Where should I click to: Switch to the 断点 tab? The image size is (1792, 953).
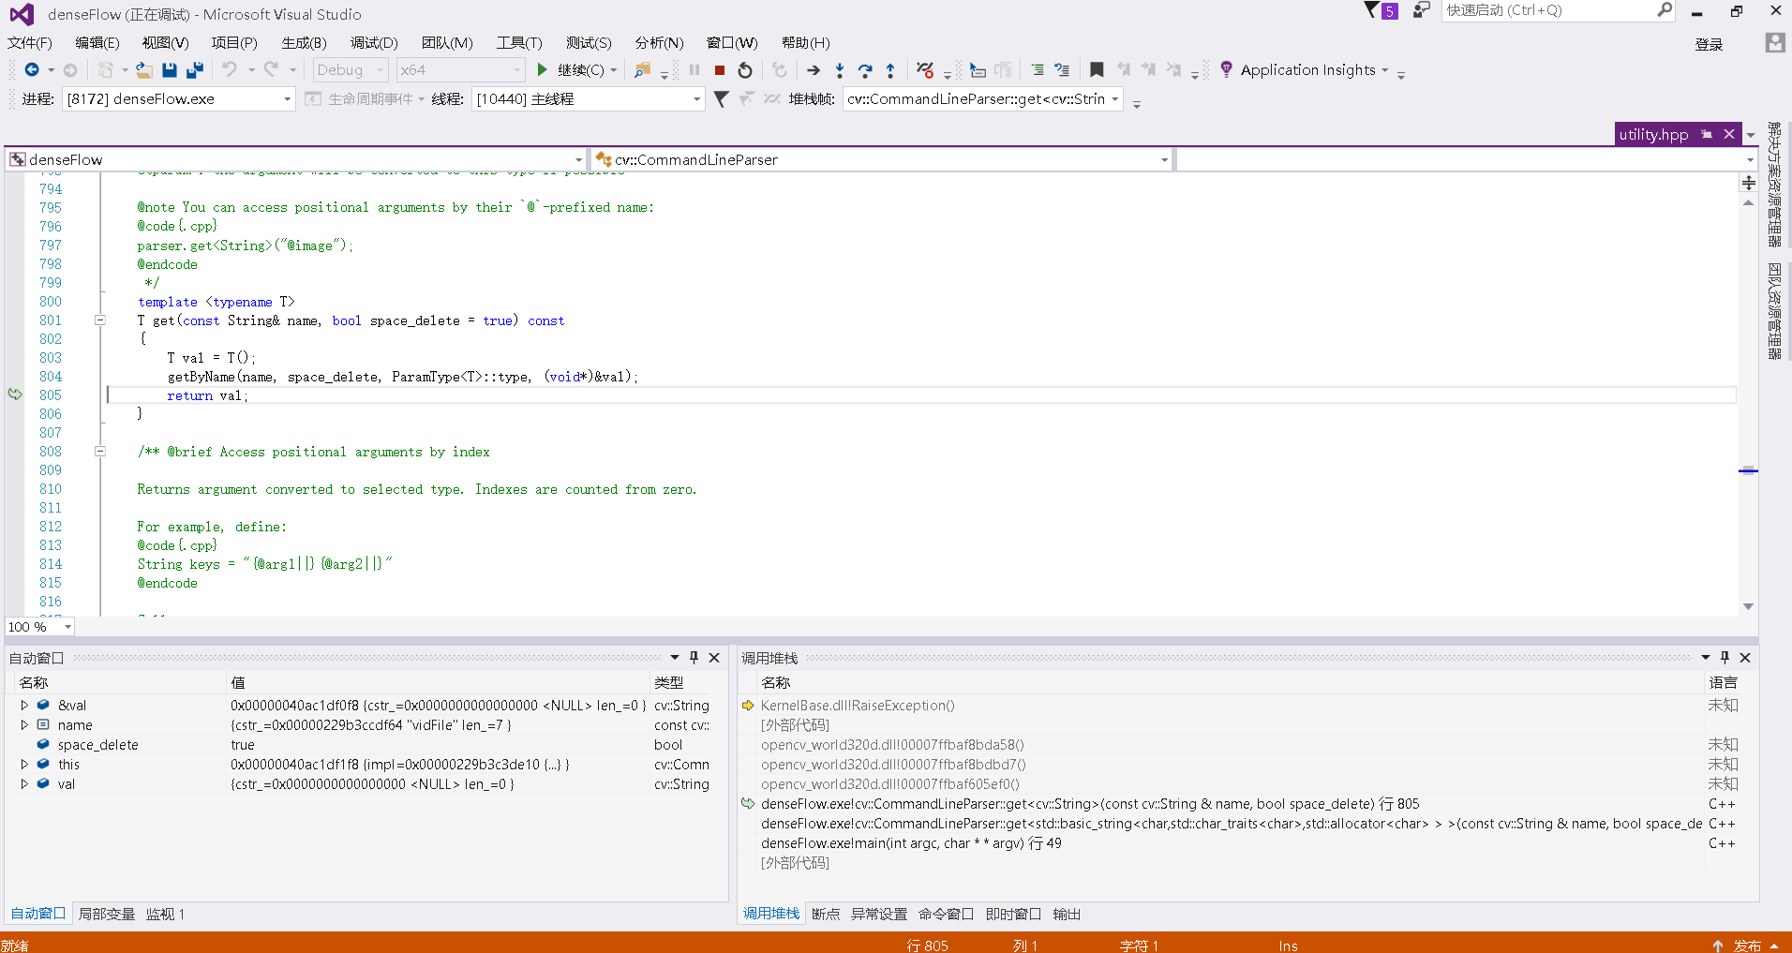[x=826, y=915]
